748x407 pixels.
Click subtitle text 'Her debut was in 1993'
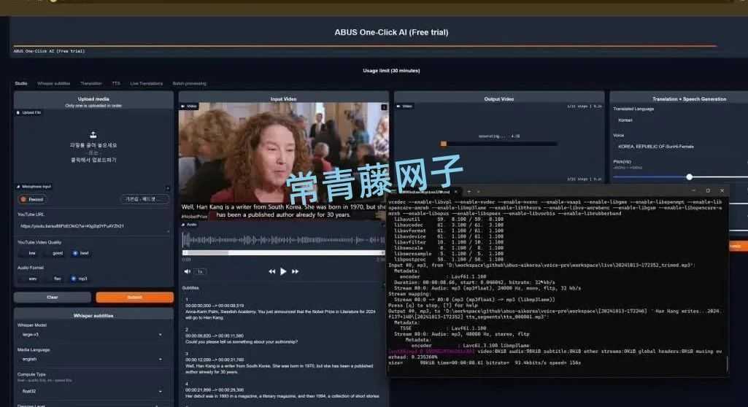point(282,396)
